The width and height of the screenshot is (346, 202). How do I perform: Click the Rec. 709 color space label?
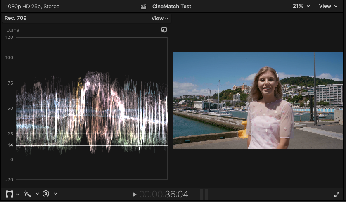(x=16, y=18)
